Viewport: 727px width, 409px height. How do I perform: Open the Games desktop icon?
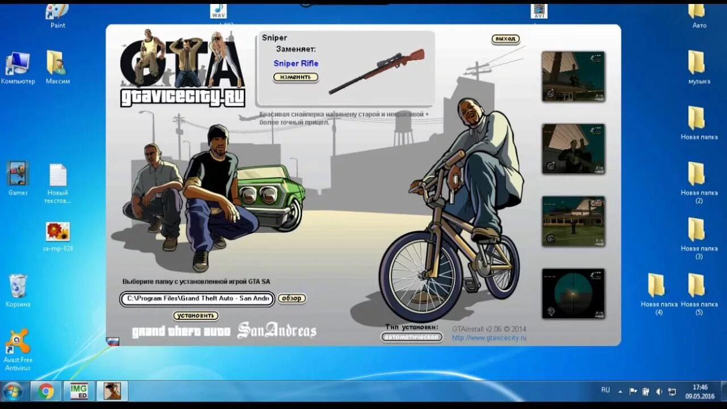pos(18,179)
